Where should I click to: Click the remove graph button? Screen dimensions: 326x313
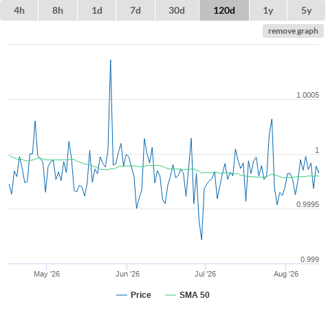click(293, 31)
